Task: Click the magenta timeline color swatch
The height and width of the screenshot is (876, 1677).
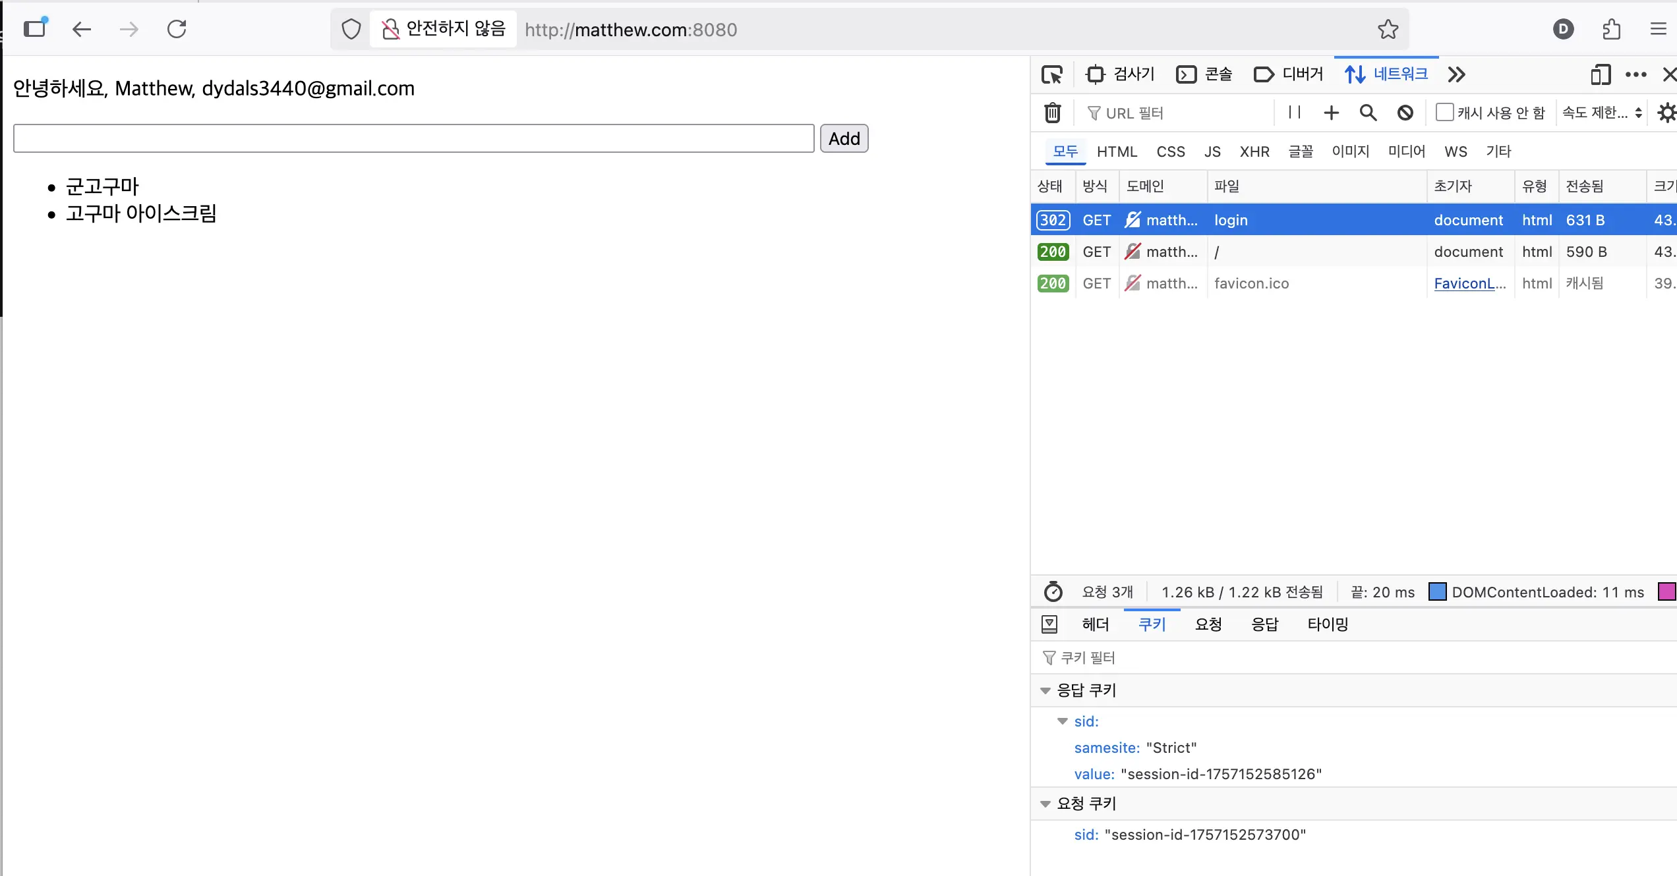Action: click(1667, 591)
